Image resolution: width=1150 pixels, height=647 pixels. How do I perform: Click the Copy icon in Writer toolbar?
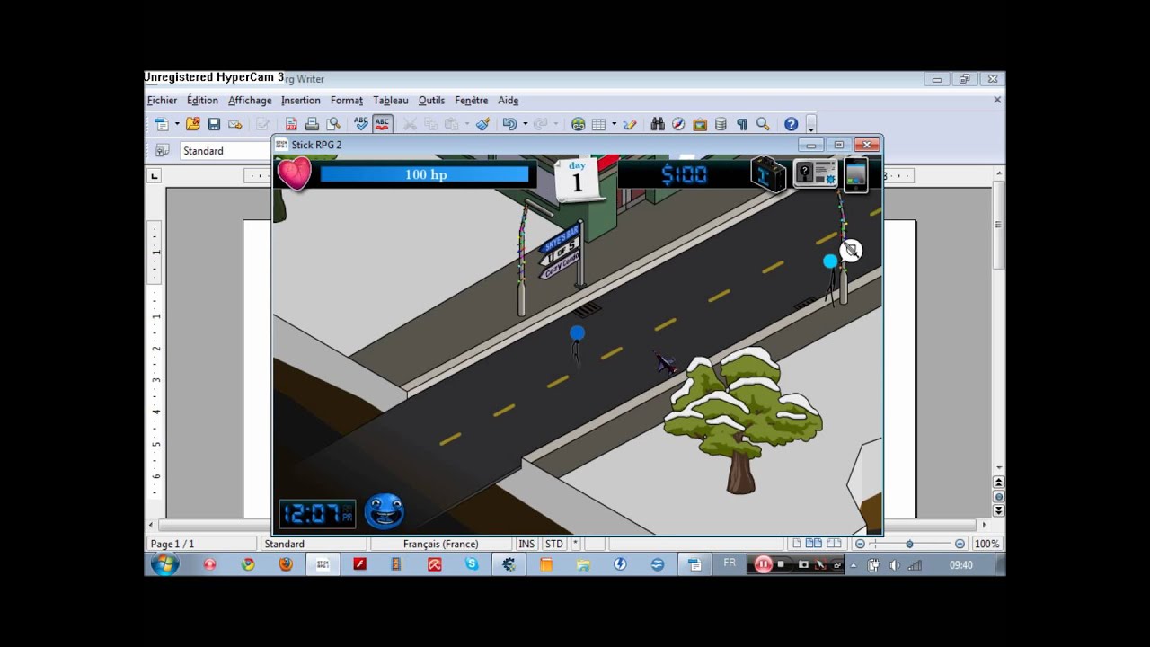pos(430,124)
